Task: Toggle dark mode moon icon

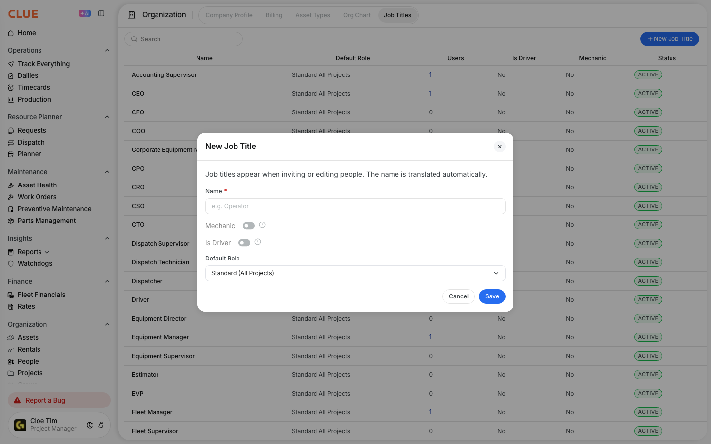Action: tap(90, 425)
